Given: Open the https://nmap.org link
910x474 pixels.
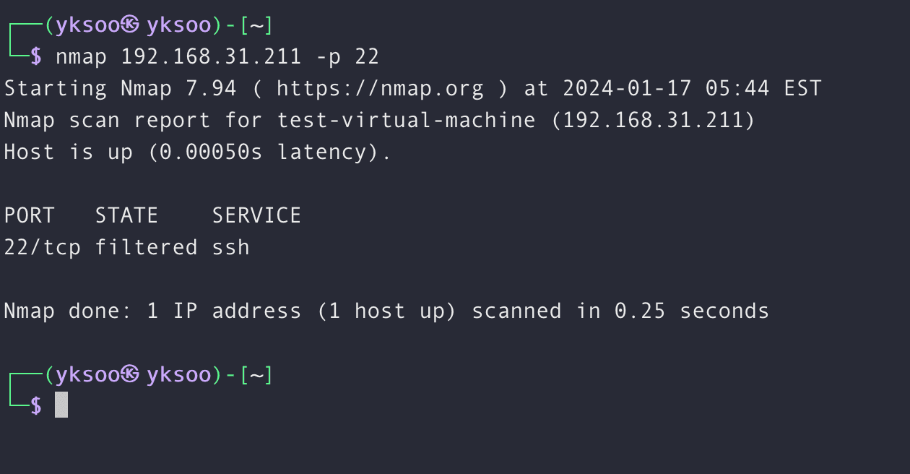Looking at the screenshot, I should pos(381,89).
